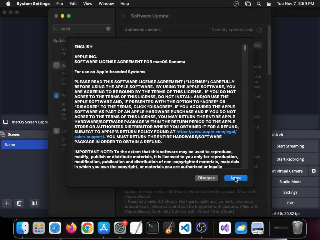Open the View menu
320x240 pixels.
pos(87,4)
